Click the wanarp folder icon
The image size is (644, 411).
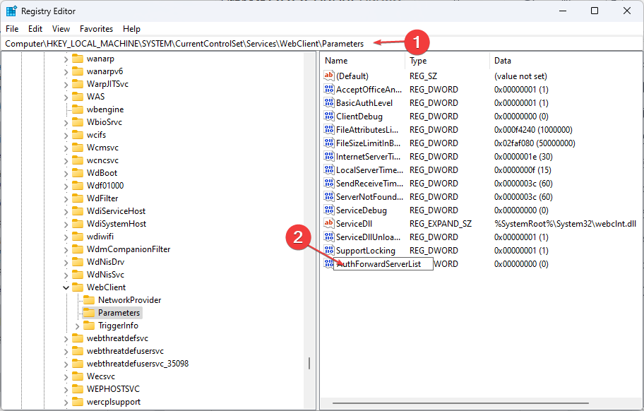pyautogui.click(x=78, y=59)
